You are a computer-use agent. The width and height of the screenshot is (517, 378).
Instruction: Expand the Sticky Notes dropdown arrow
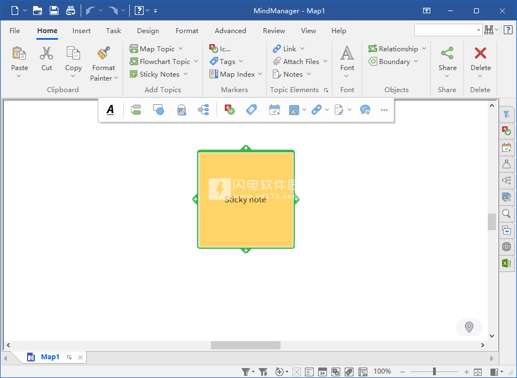pyautogui.click(x=186, y=74)
